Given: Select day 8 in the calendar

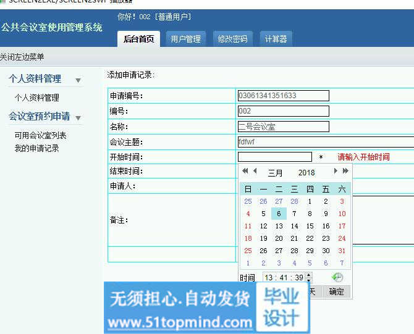Looking at the screenshot, I should [x=310, y=214].
